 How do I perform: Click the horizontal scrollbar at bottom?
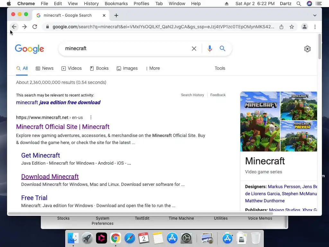[140, 214]
